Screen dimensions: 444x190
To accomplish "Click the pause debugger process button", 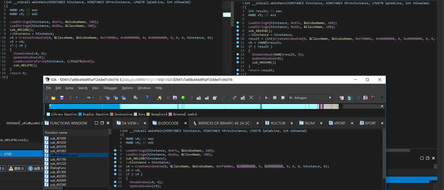I will [275, 98].
